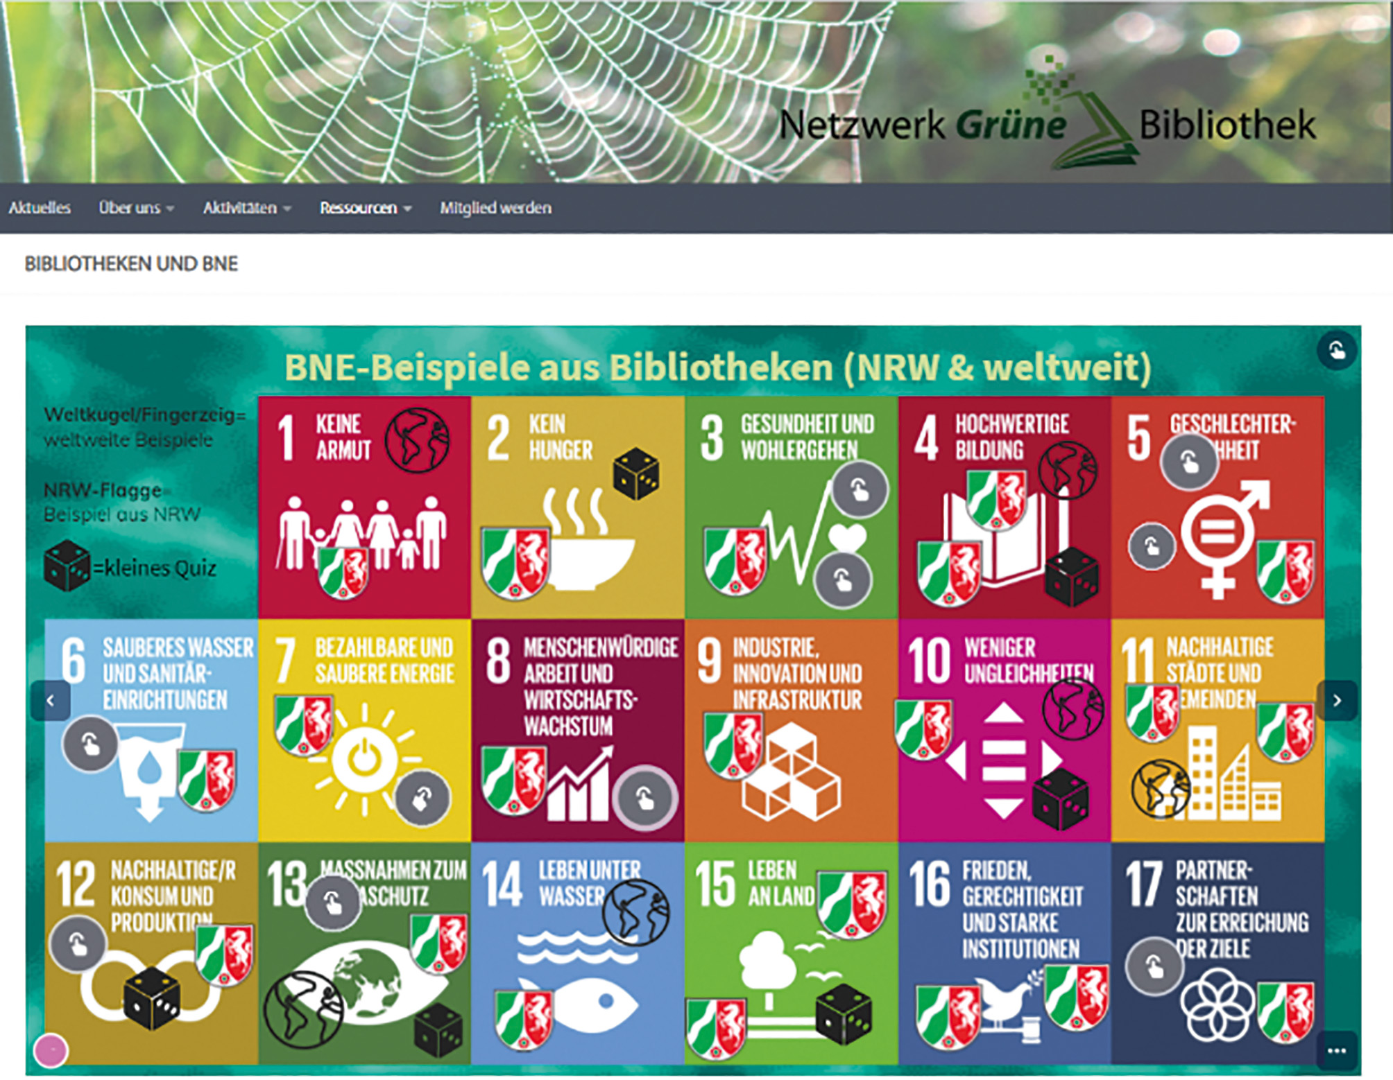The width and height of the screenshot is (1393, 1080).
Task: Click the globe in the Leben unter Wasser tile
Action: (x=635, y=912)
